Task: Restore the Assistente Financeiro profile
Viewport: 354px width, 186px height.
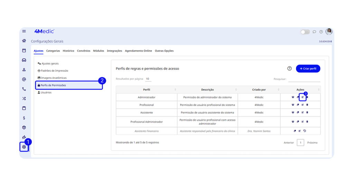Action: pyautogui.click(x=305, y=131)
